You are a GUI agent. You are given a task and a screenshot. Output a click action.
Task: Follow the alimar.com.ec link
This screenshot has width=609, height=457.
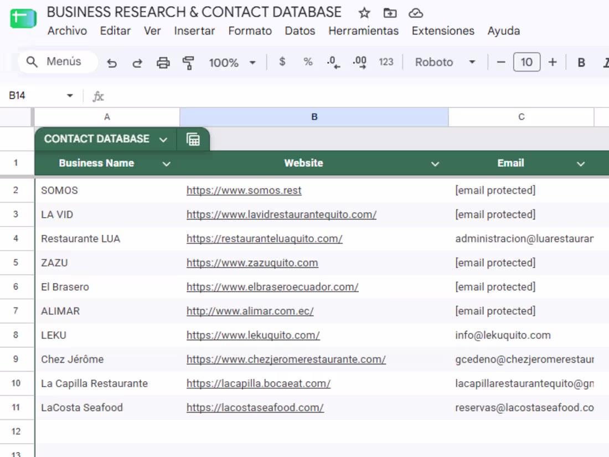coord(250,311)
